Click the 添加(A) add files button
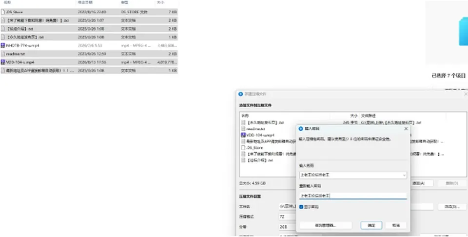 tap(418, 183)
